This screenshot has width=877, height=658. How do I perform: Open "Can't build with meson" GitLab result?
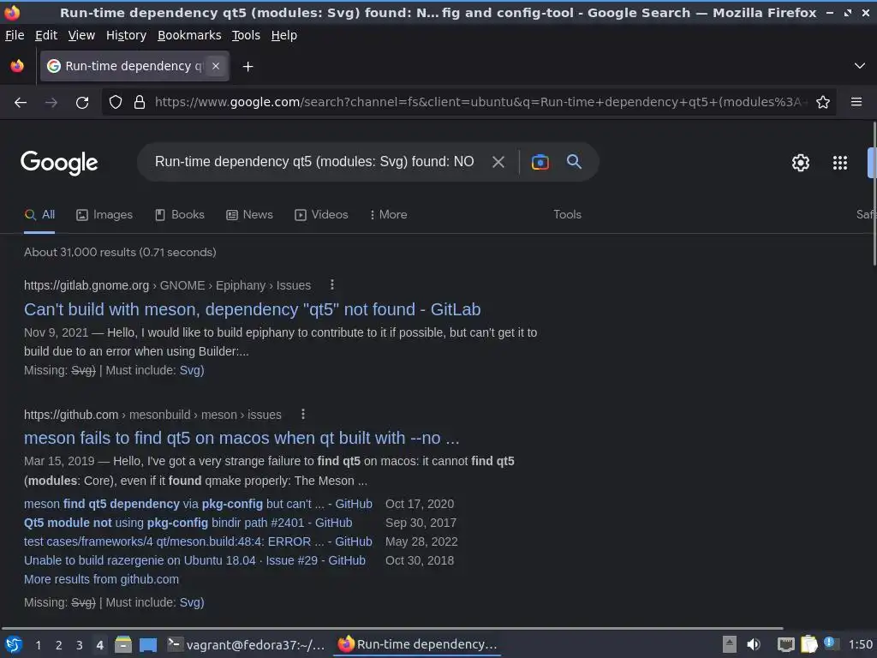(x=253, y=309)
